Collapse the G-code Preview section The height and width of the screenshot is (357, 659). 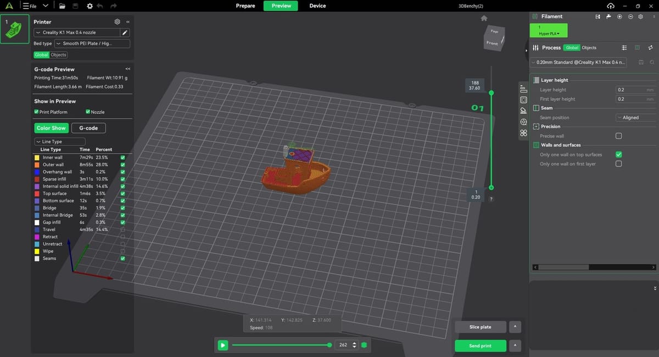pyautogui.click(x=128, y=69)
